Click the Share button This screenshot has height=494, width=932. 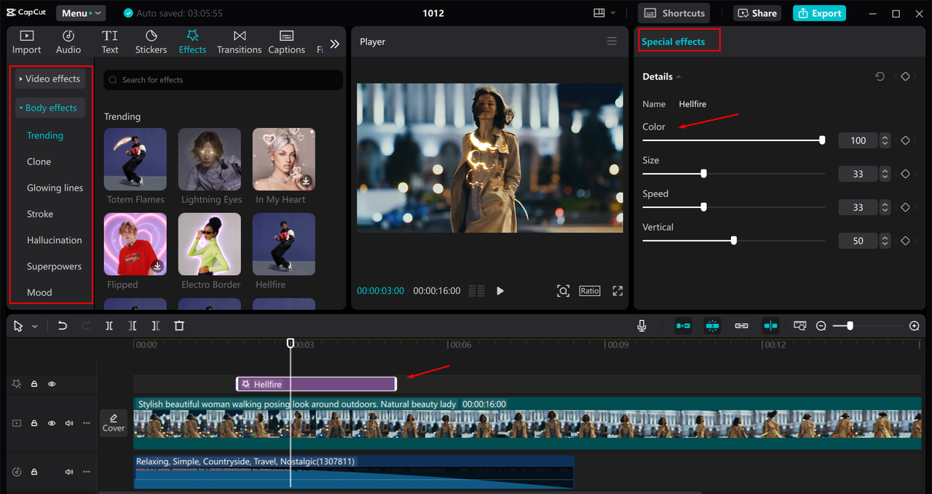pos(758,13)
